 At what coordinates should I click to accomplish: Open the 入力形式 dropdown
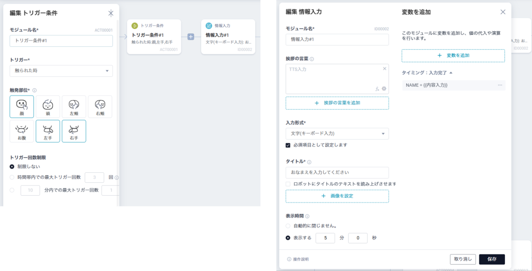pos(337,133)
